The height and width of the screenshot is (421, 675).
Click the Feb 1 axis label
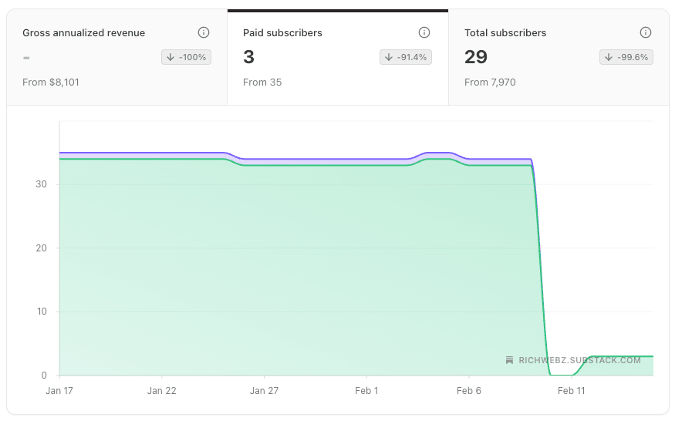tap(366, 391)
